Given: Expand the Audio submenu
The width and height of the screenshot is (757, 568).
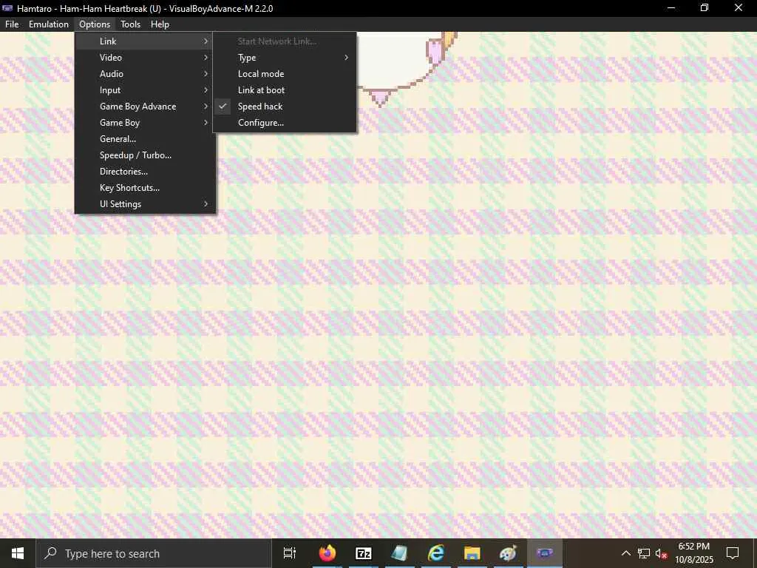Looking at the screenshot, I should tap(145, 74).
